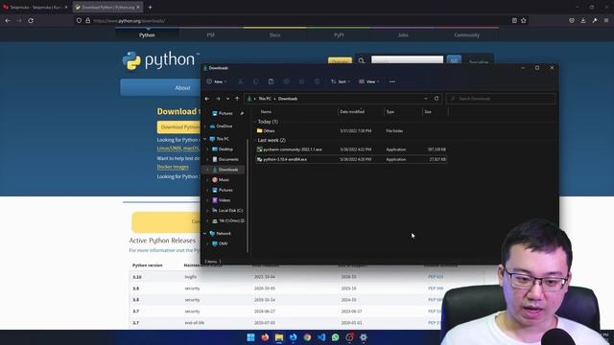This screenshot has width=614, height=345.
Task: Collapse the Last week (2) file group
Action: (255, 140)
